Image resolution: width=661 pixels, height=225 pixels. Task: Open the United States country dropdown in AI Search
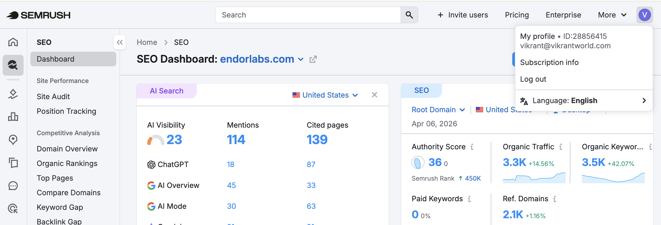coord(325,95)
